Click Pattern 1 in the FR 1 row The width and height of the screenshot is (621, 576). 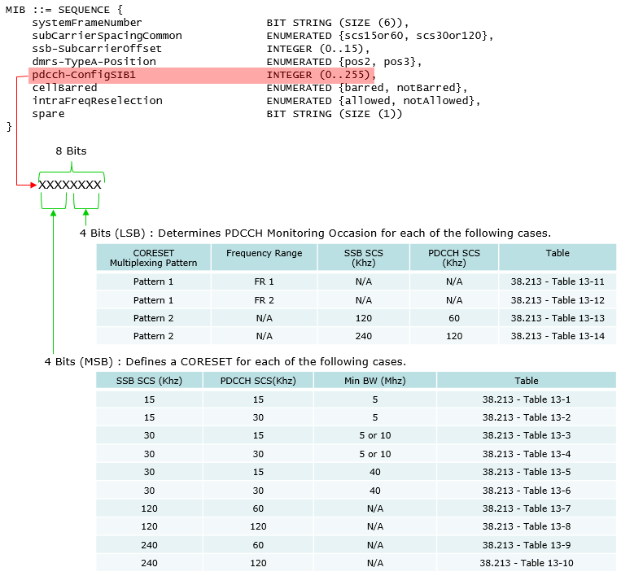[x=153, y=281]
